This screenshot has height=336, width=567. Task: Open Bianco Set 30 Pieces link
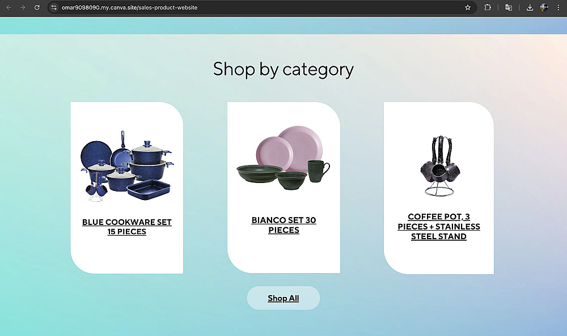(x=284, y=225)
